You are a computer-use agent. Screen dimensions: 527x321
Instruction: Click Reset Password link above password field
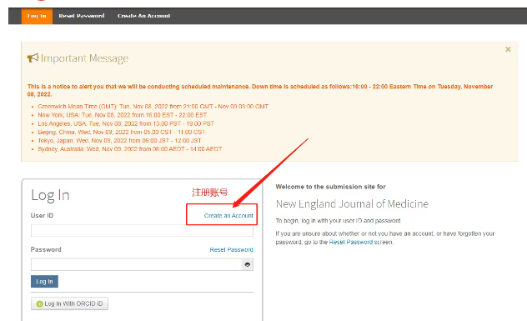(x=231, y=249)
